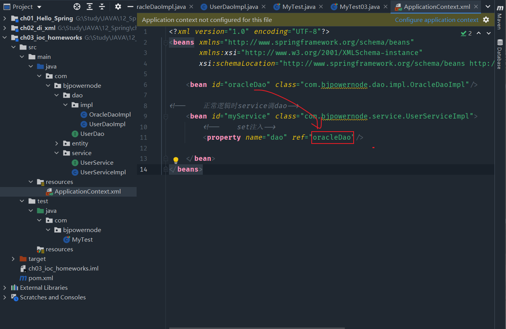Select the test resources folder
Image resolution: width=506 pixels, height=329 pixels.
59,249
